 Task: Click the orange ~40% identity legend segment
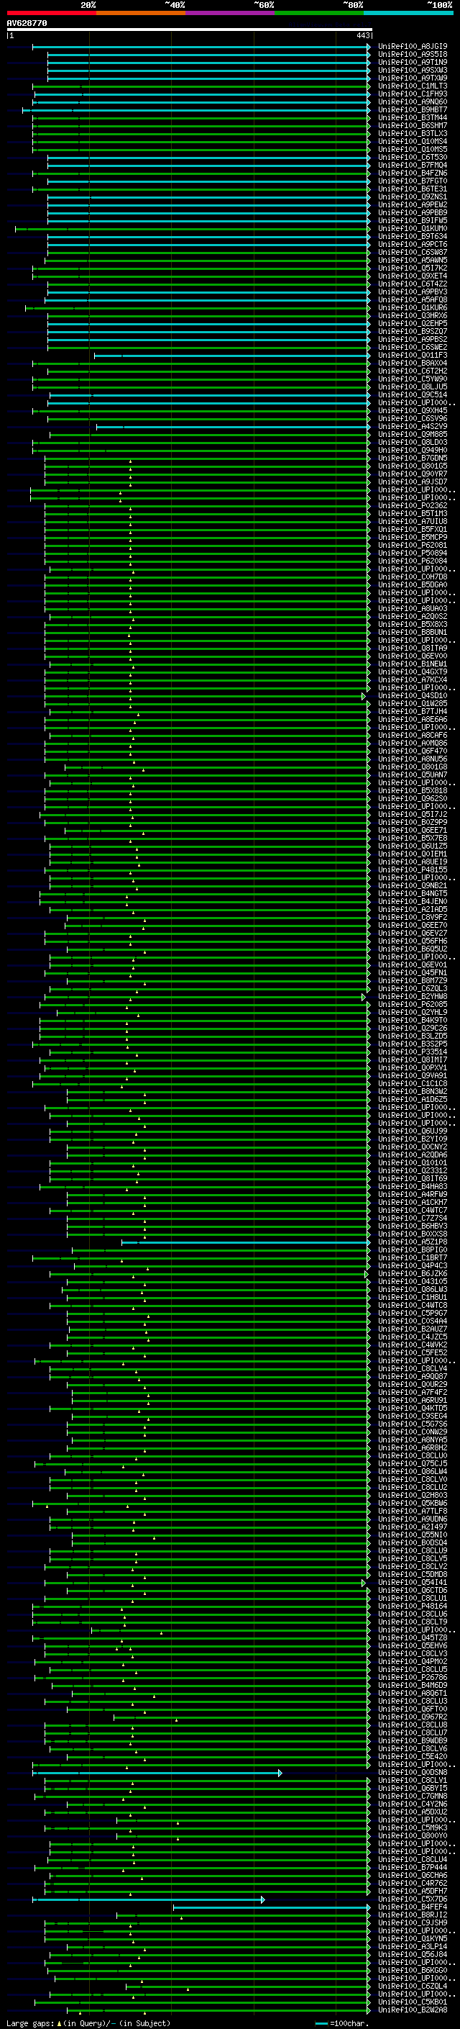[142, 13]
